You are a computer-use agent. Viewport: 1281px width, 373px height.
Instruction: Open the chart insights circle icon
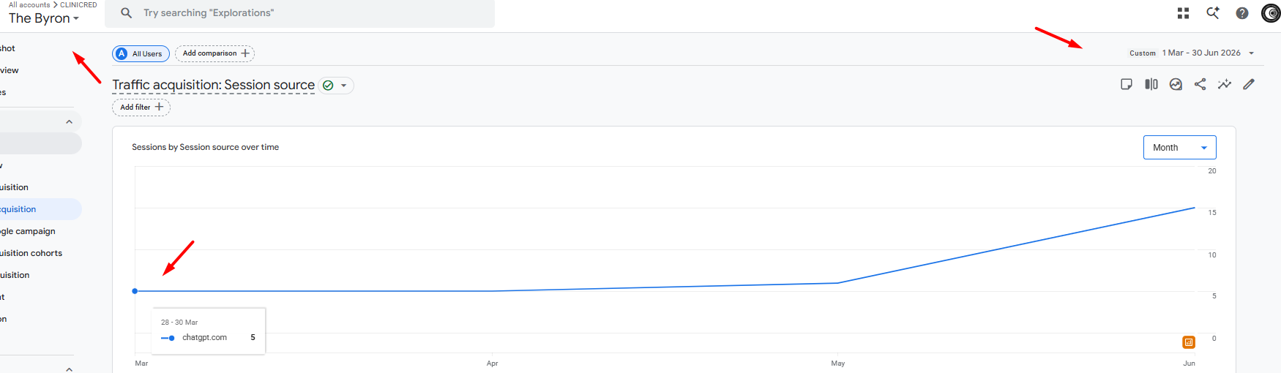coord(1176,84)
